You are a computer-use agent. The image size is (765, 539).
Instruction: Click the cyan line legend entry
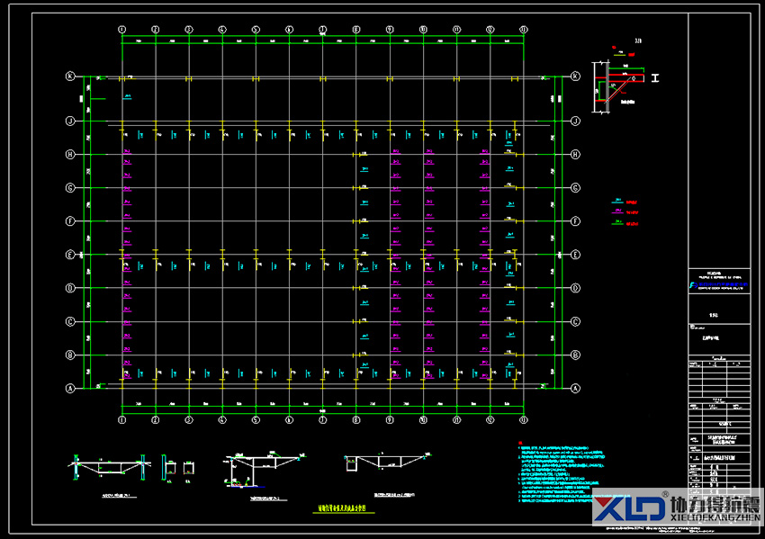tap(624, 202)
